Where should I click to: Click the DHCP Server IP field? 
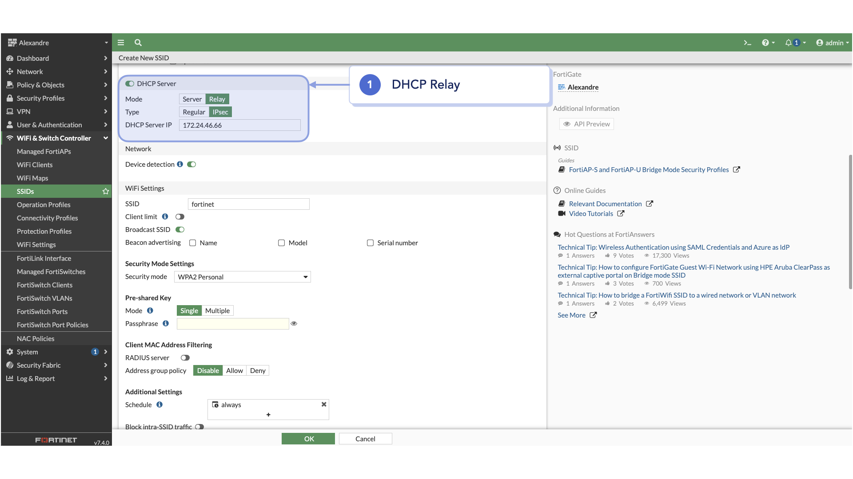[x=239, y=125]
